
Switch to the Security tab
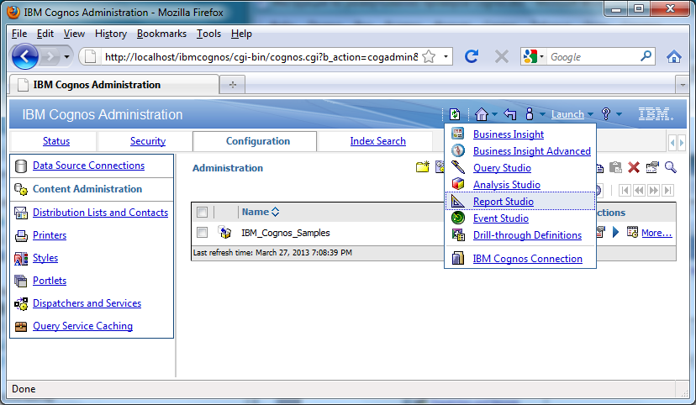coord(147,141)
